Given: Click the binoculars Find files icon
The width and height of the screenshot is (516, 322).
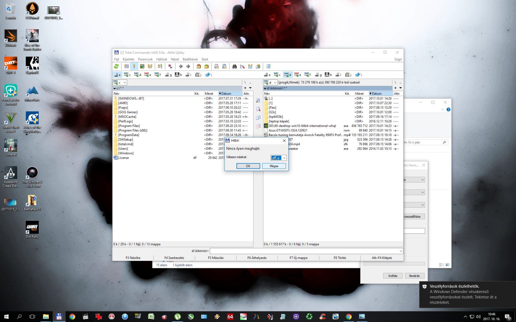Looking at the screenshot, I should 234,66.
